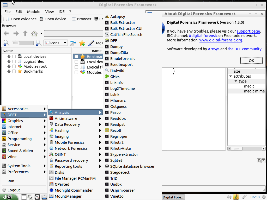Screen dimensions: 267x200
Task: Check the Bookmarks checkbox in tree
Action: (14, 71)
